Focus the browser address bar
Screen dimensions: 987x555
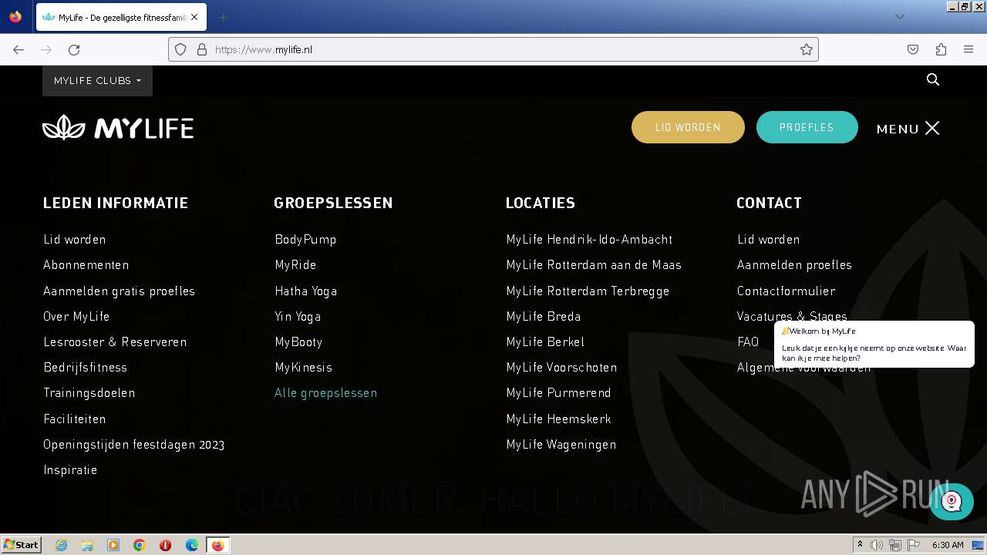[493, 49]
